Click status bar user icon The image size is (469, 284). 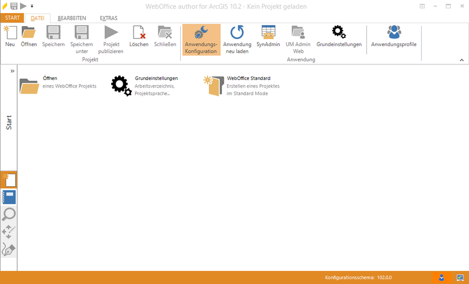(441, 277)
